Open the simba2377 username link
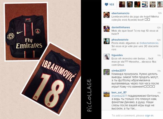Viewport: 163px width, 119px height. (x=119, y=71)
